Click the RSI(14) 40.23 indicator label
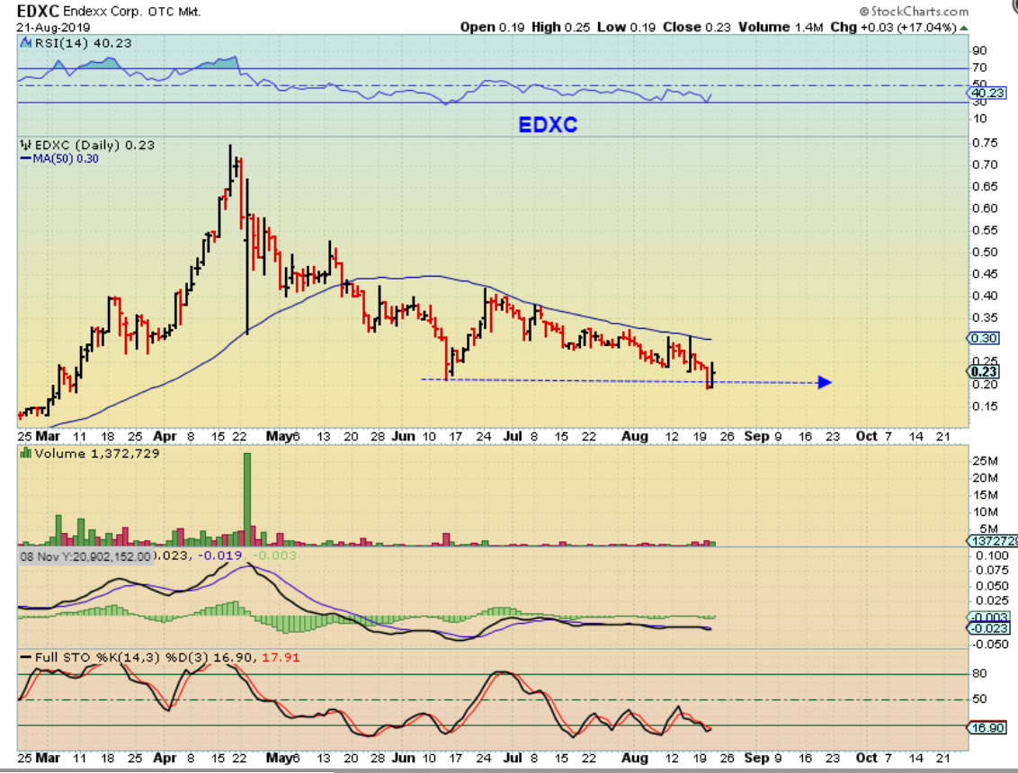This screenshot has width=1018, height=773. pos(83,43)
